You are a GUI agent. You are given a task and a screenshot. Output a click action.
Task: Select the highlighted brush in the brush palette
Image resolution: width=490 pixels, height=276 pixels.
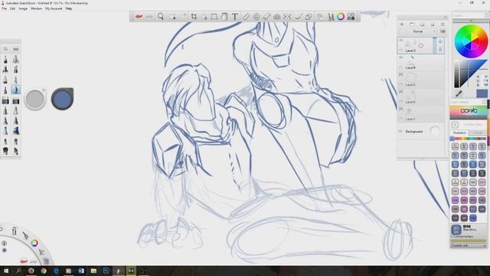(15, 90)
